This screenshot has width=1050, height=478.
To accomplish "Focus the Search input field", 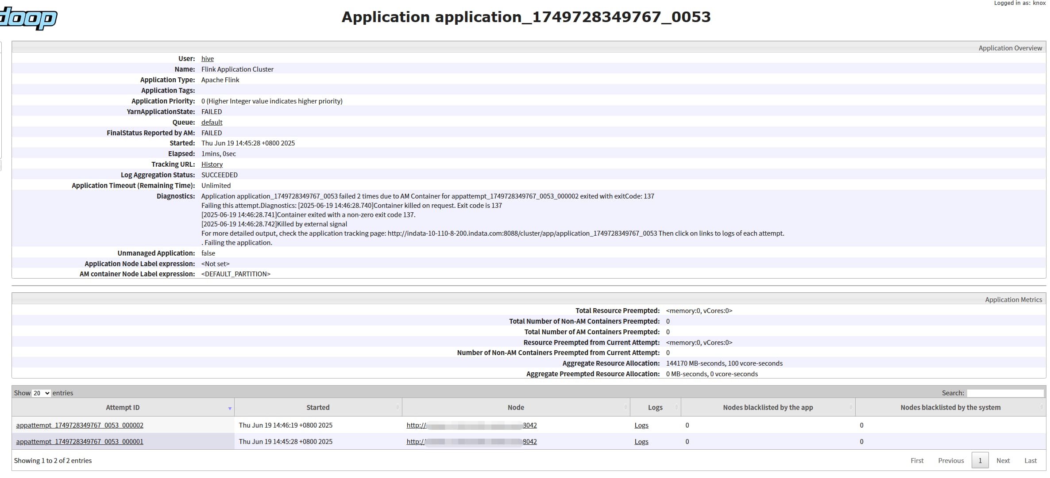I will pos(1005,393).
